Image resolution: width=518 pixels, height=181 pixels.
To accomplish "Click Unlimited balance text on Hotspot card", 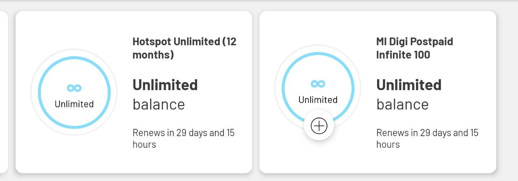I will (165, 95).
